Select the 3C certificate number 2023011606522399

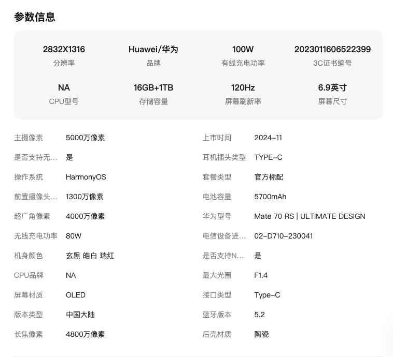332,50
